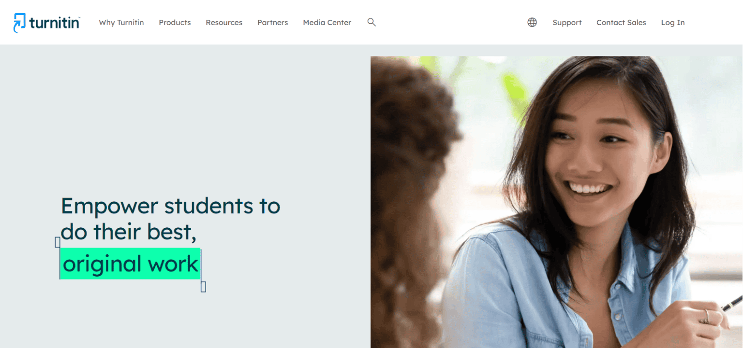
Task: Open the search magnifier icon
Action: click(x=371, y=22)
